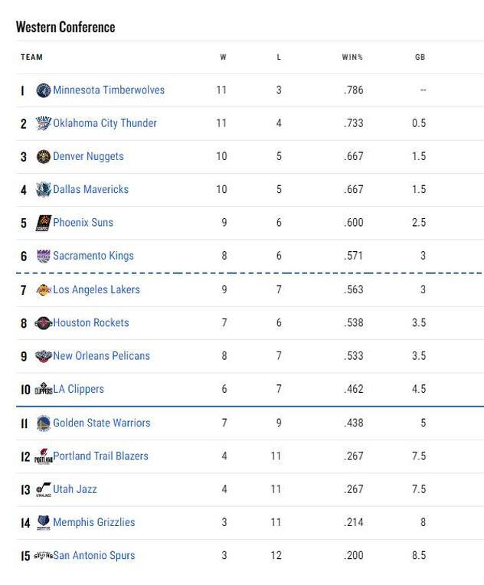Click the Dallas Mavericks logo

44,190
